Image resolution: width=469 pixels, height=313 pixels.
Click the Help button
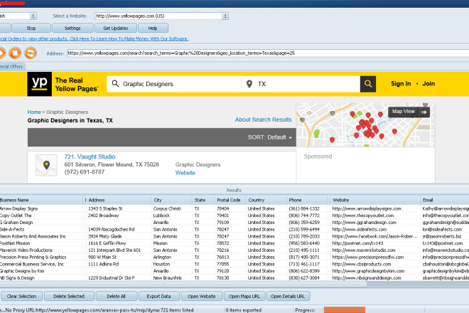click(x=153, y=28)
